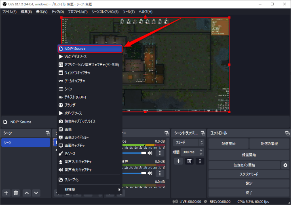Select シーン source entry in popup menu

point(90,89)
